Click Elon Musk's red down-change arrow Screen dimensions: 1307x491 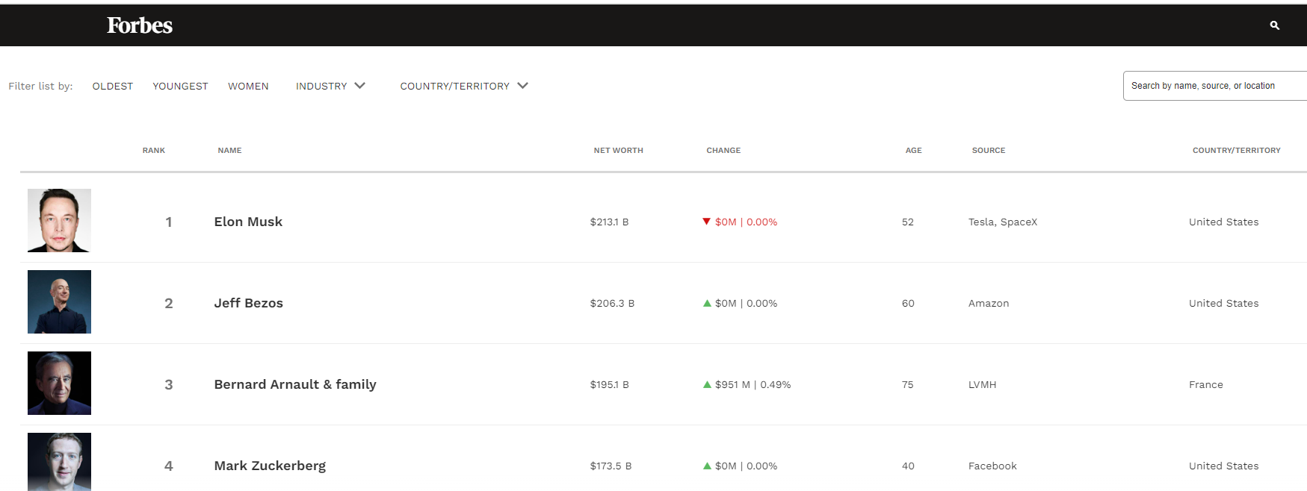click(707, 222)
